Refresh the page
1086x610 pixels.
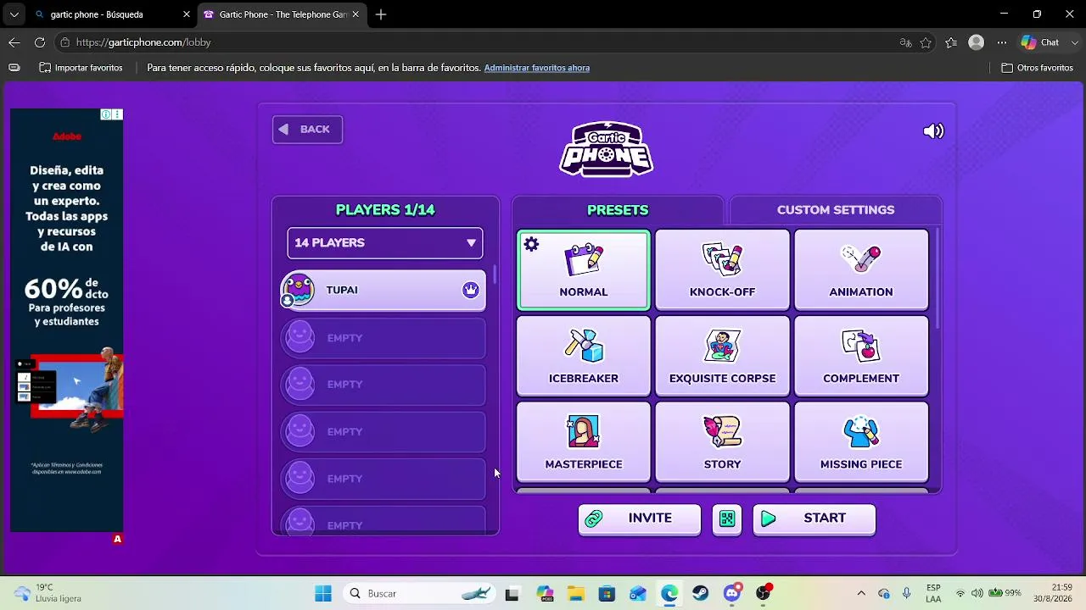[x=40, y=42]
